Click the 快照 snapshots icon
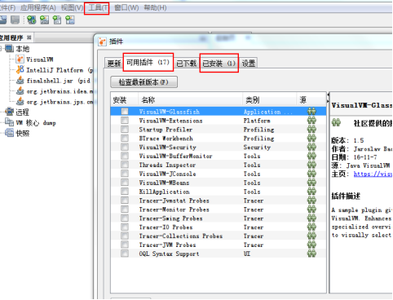393x300 pixels. [9, 133]
